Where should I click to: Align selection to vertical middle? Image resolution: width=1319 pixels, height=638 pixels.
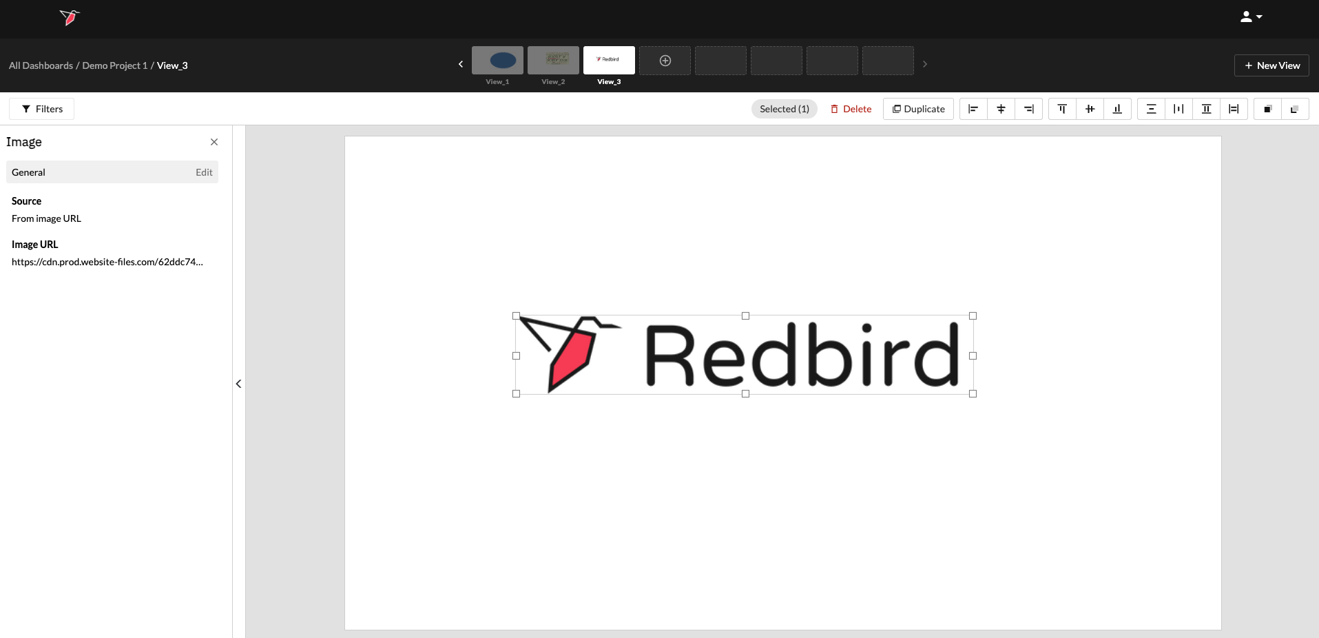click(x=1090, y=109)
